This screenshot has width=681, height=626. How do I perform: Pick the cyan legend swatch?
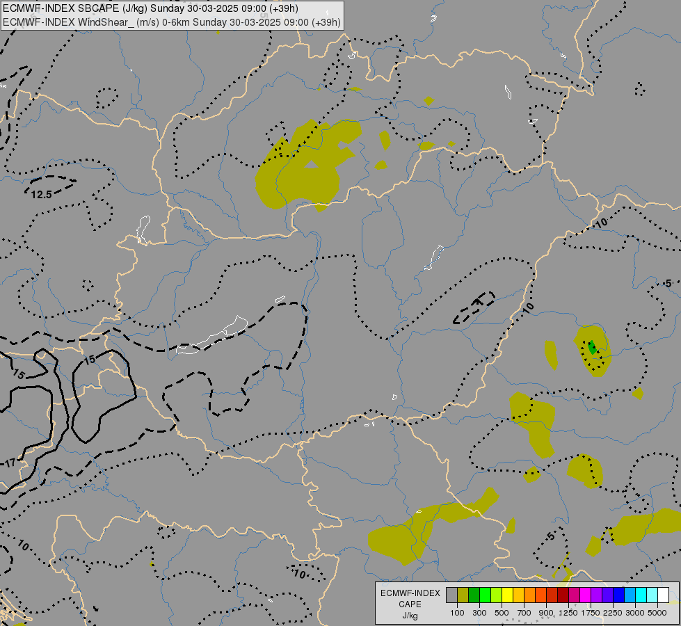(641, 595)
